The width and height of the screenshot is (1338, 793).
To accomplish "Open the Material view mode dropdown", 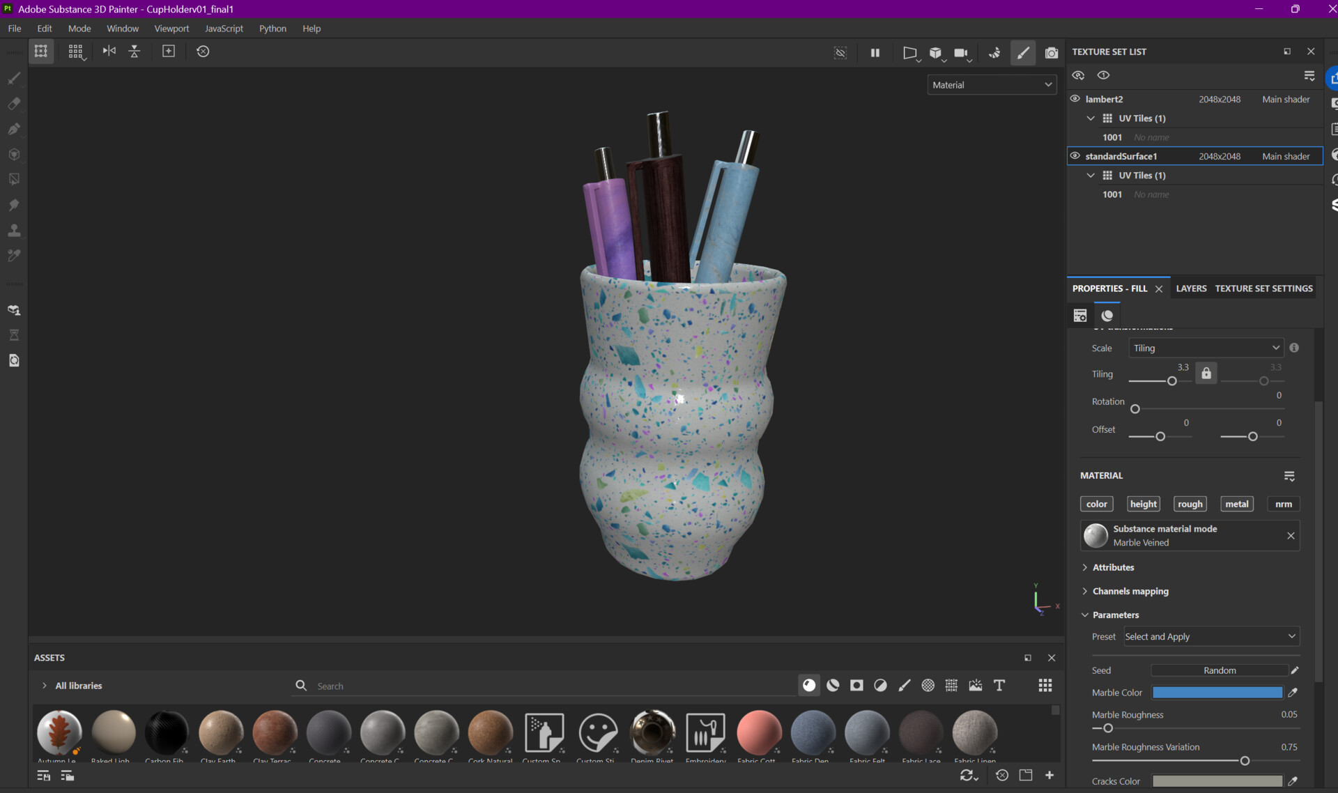I will coord(992,84).
